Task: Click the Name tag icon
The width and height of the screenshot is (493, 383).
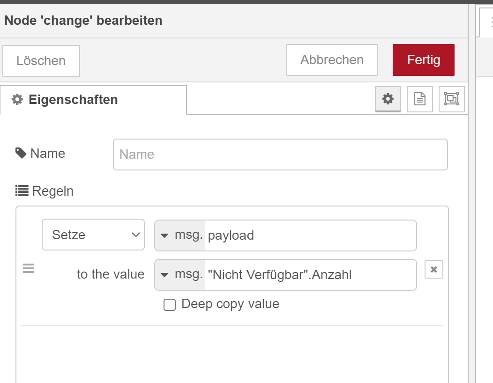Action: coord(21,153)
